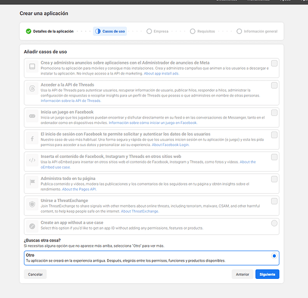Screen dimensions: 308x298
Task: Click the Threads logo icon
Action: 32,88
